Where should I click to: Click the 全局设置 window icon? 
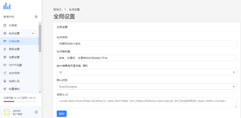pyautogui.click(x=5, y=41)
